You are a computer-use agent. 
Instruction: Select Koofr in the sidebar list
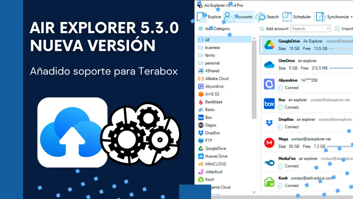tap(206, 179)
